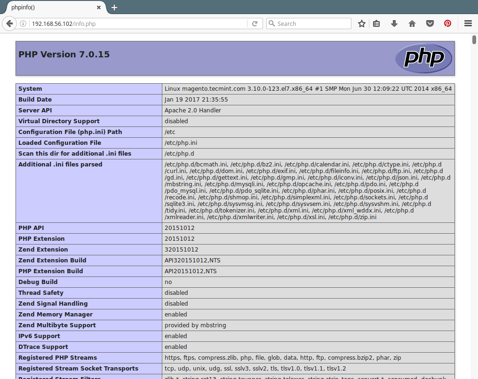The height and width of the screenshot is (379, 478).
Task: Click the Virtual Directory Support label
Action: 59,121
